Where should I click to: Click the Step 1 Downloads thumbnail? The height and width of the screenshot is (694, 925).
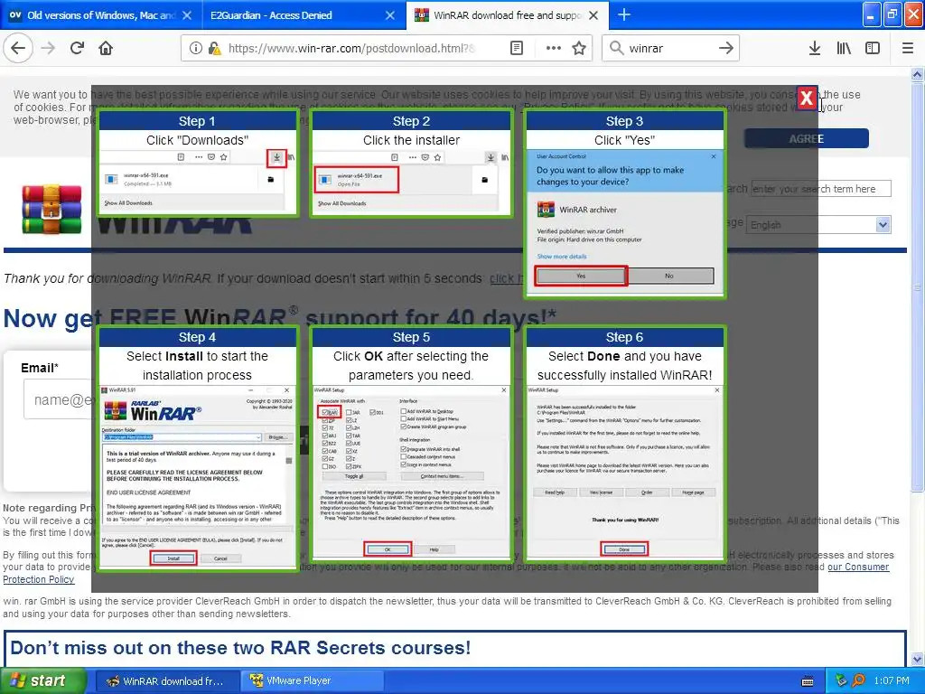coord(197,164)
